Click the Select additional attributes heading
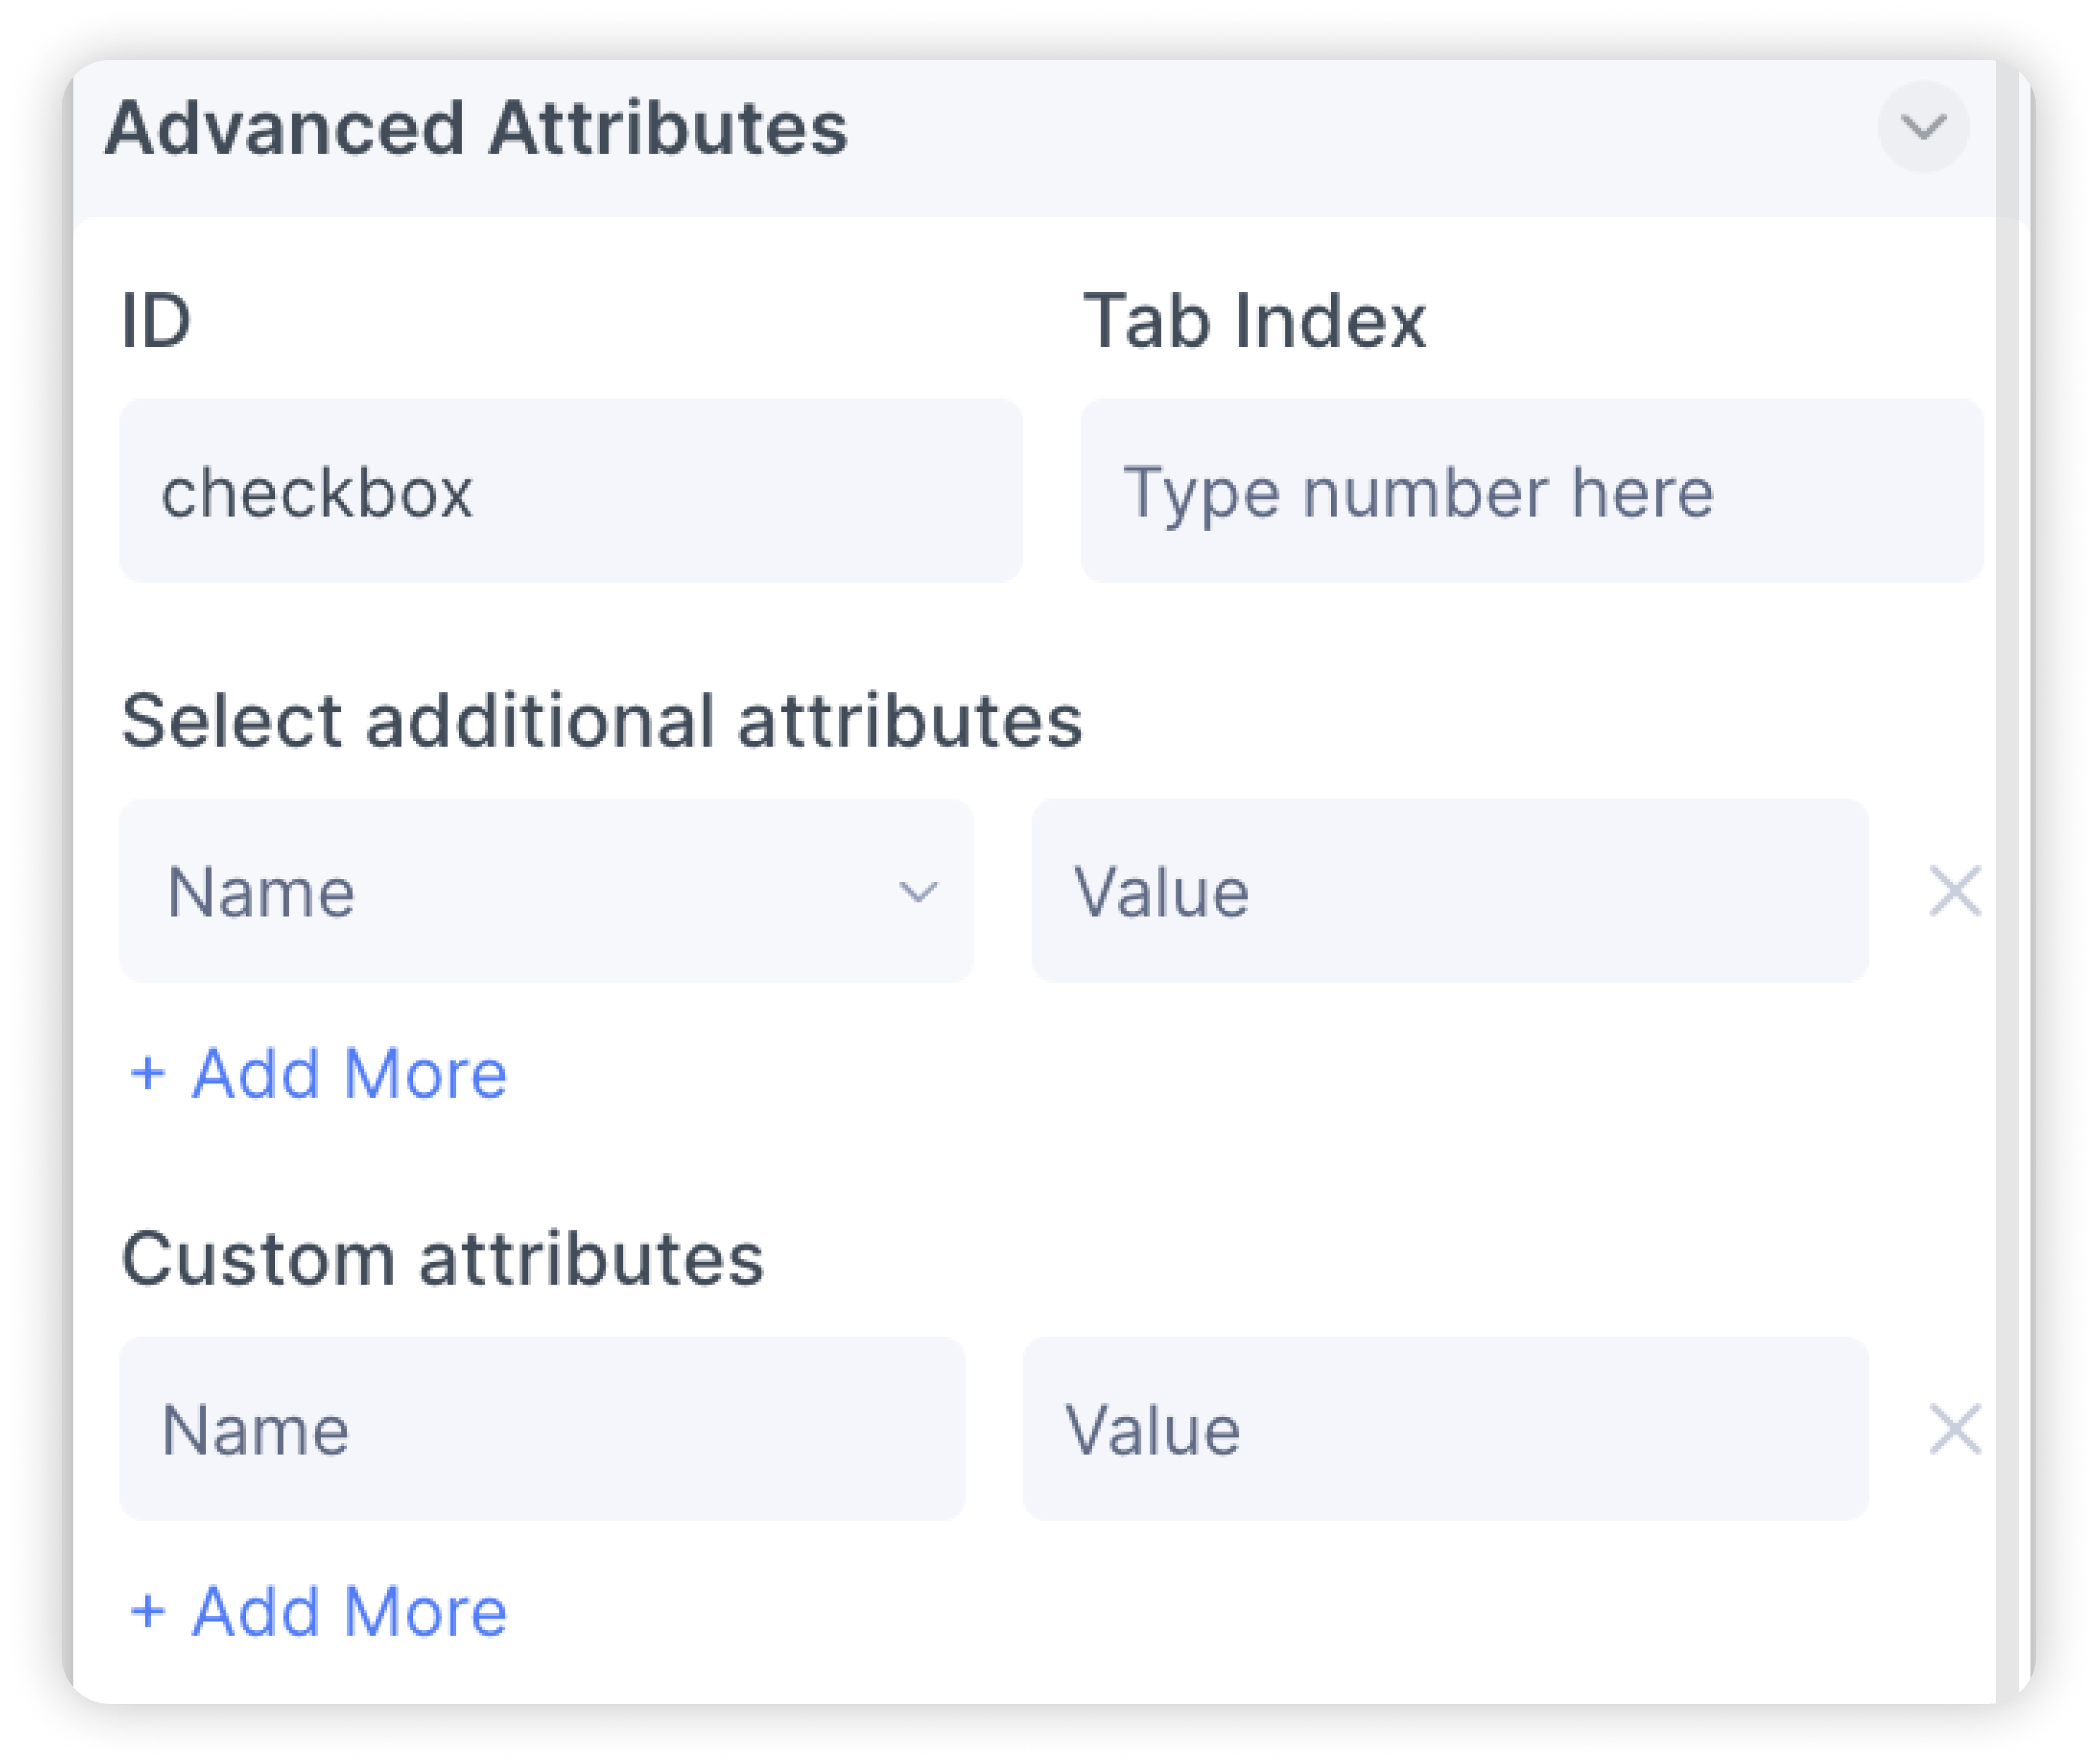Image resolution: width=2095 pixels, height=1764 pixels. [601, 720]
